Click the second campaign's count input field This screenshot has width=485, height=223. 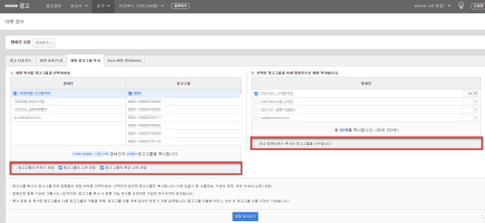(x=467, y=102)
